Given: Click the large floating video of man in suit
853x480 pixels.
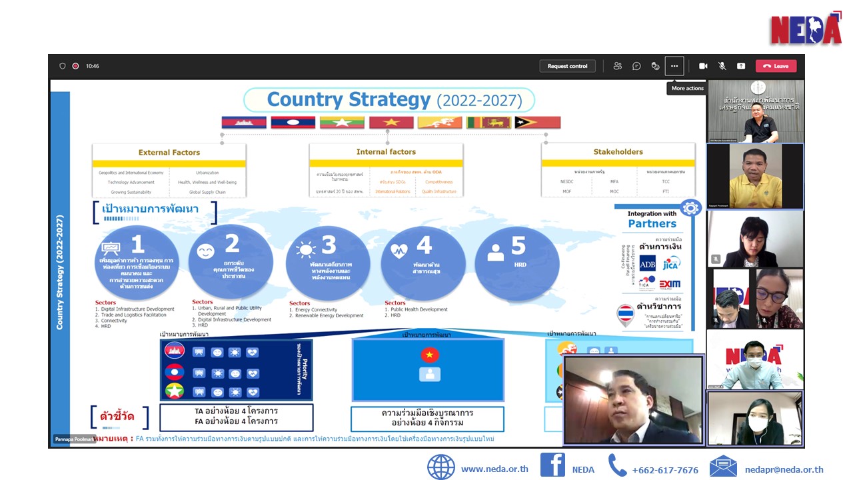Looking at the screenshot, I should pyautogui.click(x=633, y=399).
